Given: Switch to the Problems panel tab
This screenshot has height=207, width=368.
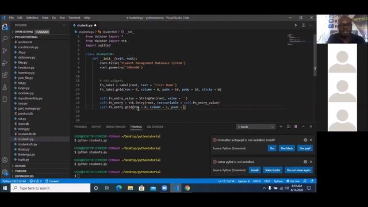Looking at the screenshot, I should (x=80, y=126).
